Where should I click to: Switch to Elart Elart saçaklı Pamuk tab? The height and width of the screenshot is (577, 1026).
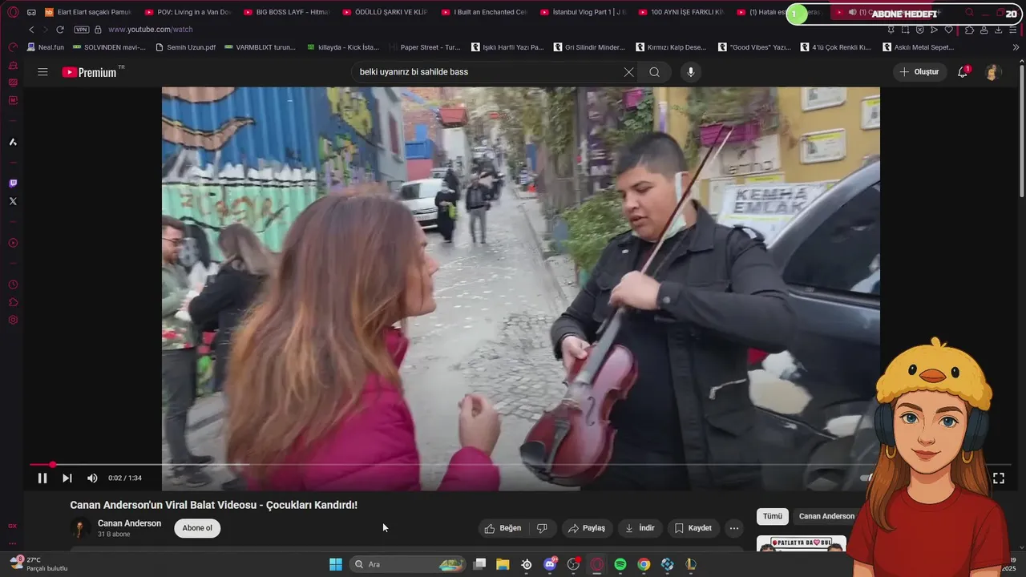[87, 12]
